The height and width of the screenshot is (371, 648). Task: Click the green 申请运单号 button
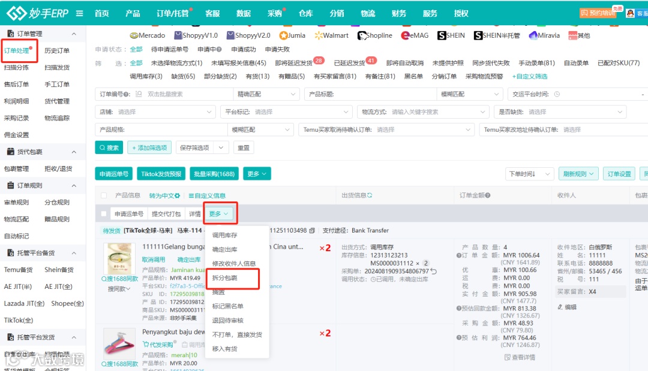113,174
